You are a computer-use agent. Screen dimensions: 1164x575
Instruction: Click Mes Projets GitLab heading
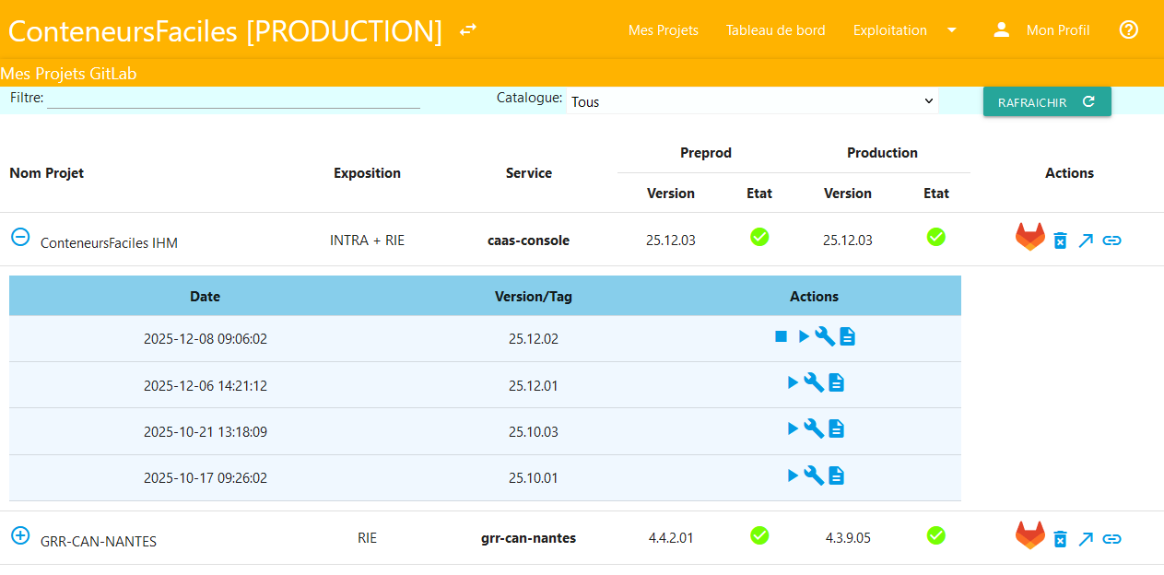point(69,74)
